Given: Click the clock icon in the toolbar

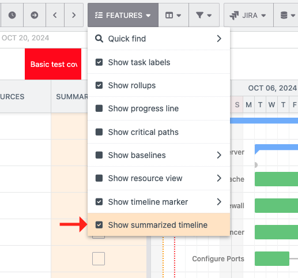Looking at the screenshot, I should point(12,15).
